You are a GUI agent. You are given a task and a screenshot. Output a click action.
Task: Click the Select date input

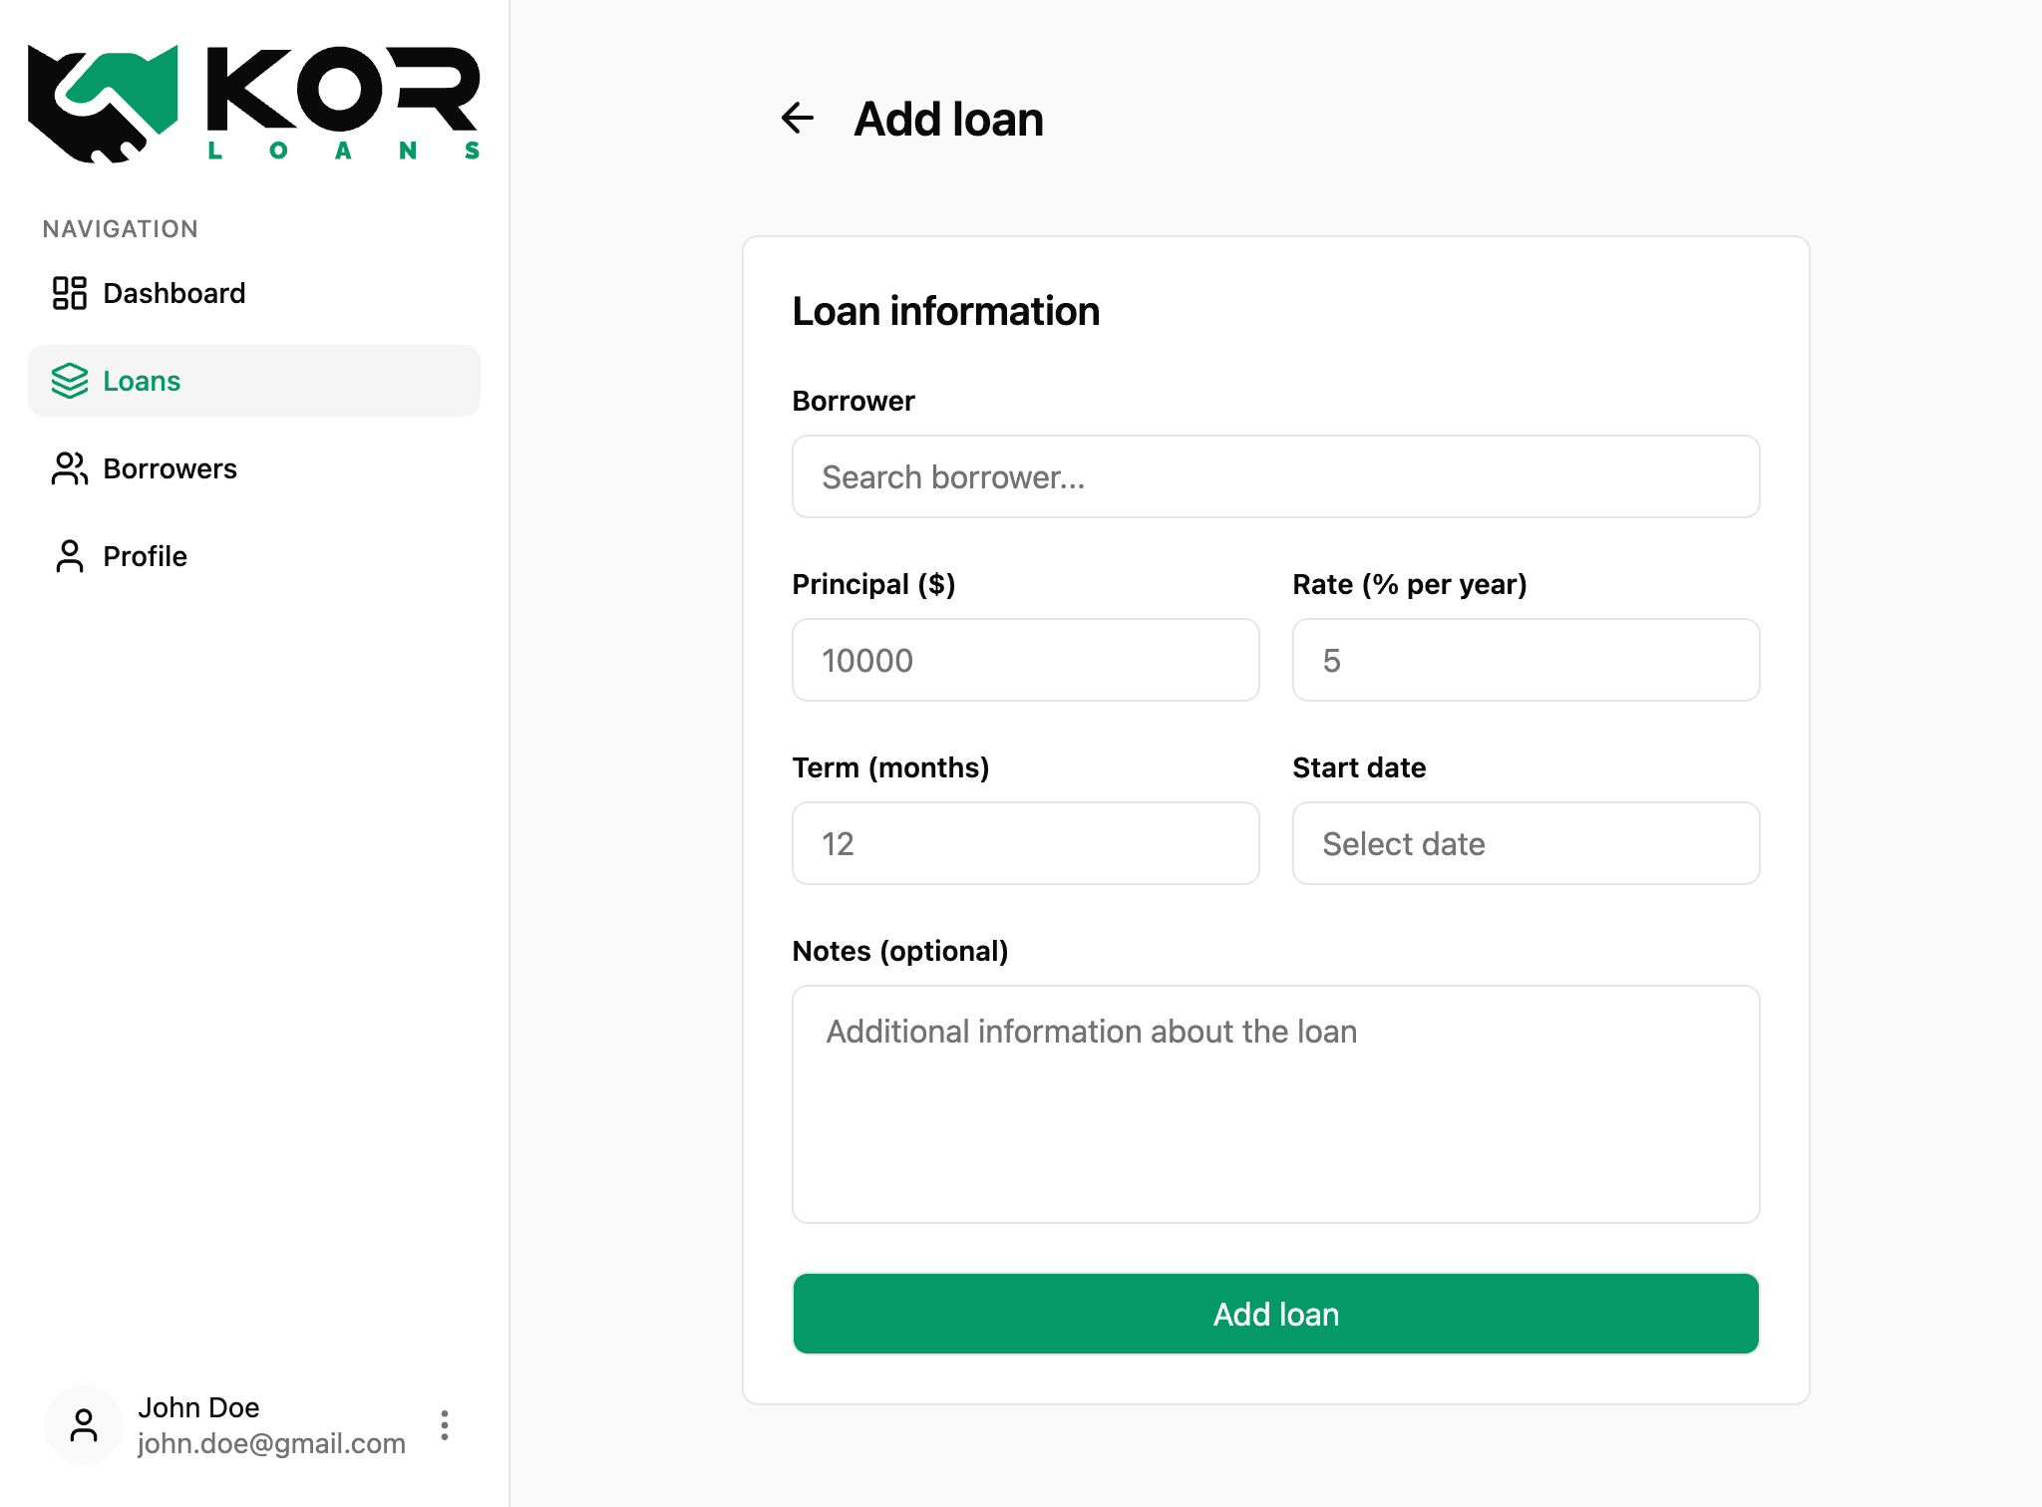1525,843
